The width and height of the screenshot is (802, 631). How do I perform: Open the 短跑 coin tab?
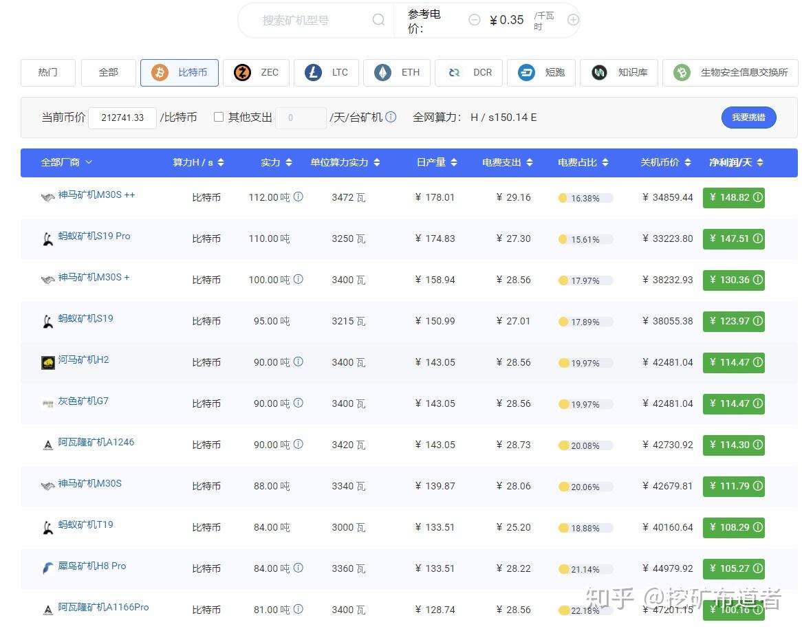coord(541,73)
